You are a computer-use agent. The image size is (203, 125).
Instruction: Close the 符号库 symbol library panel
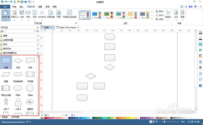(x=38, y=28)
